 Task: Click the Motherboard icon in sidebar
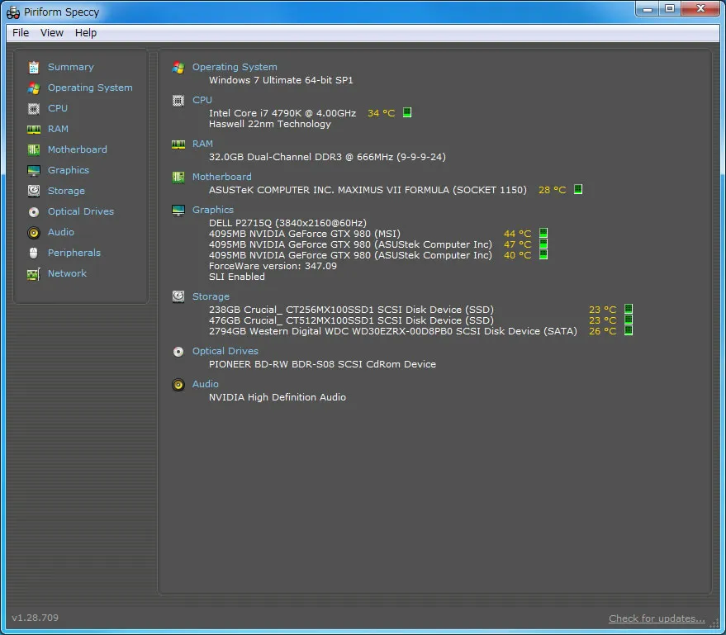tap(33, 149)
